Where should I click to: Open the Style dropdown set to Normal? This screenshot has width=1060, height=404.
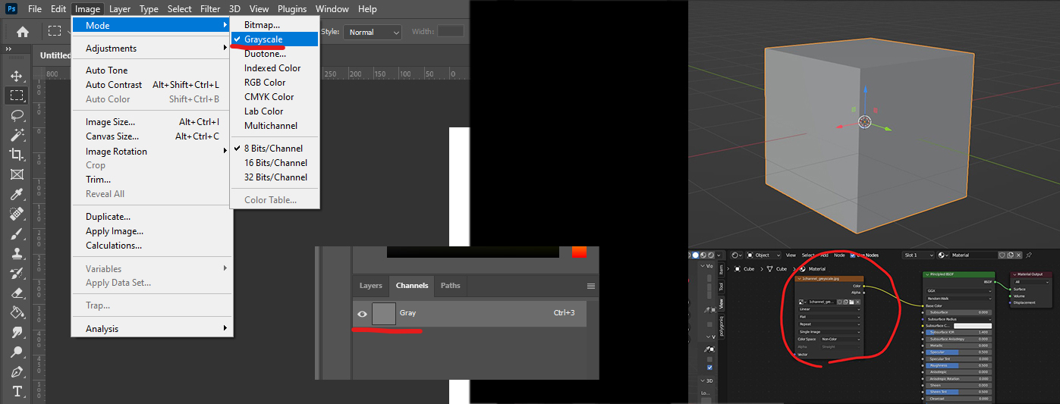tap(373, 32)
